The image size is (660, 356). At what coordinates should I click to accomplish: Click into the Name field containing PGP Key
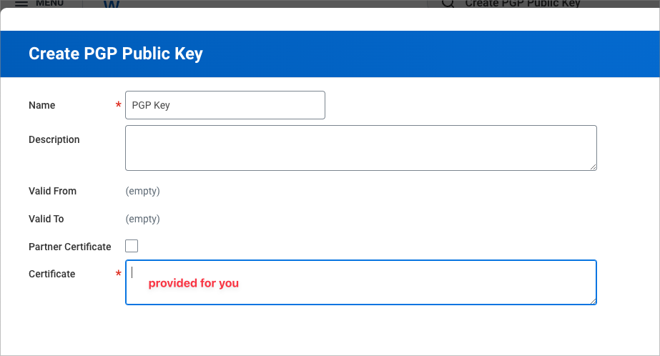click(x=225, y=105)
